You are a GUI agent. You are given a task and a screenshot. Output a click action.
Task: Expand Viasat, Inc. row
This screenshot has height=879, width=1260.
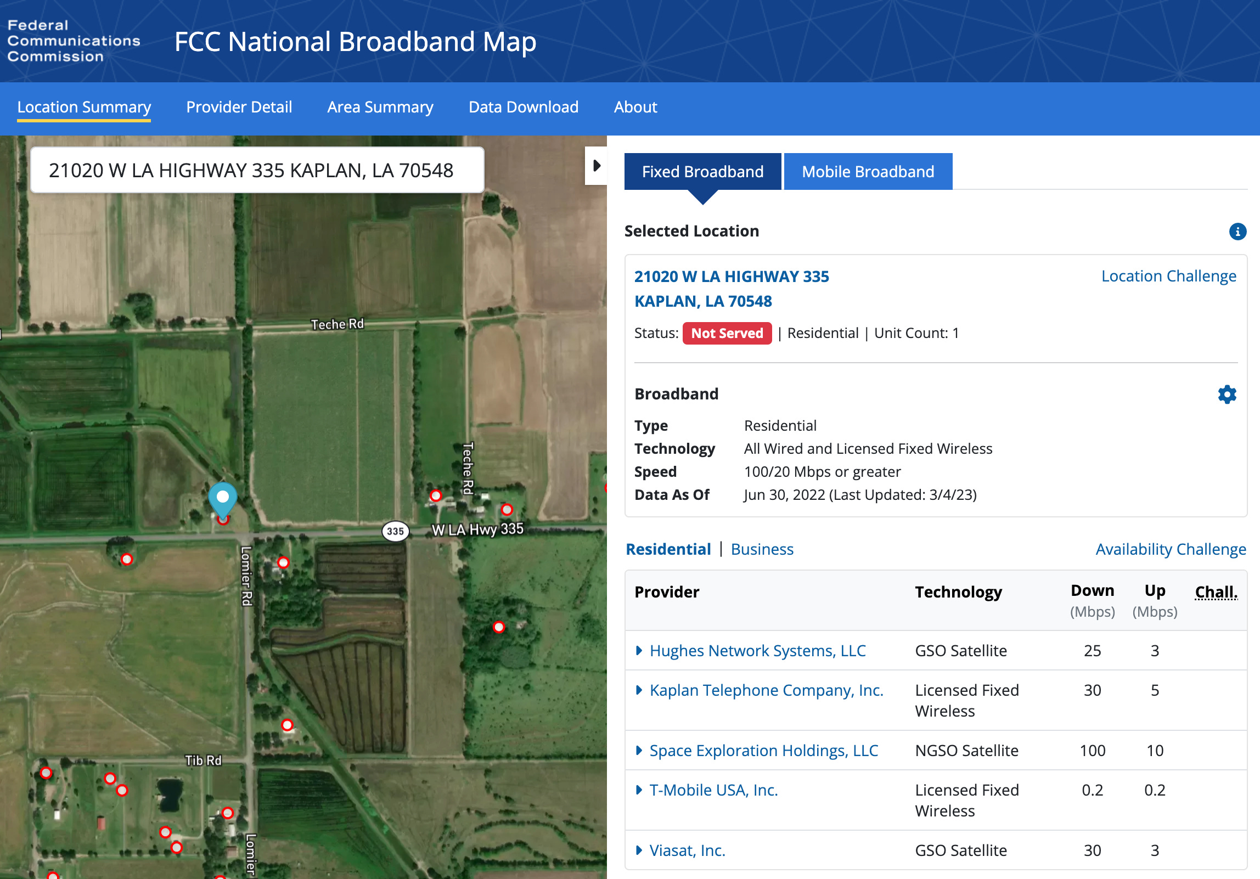coord(639,850)
